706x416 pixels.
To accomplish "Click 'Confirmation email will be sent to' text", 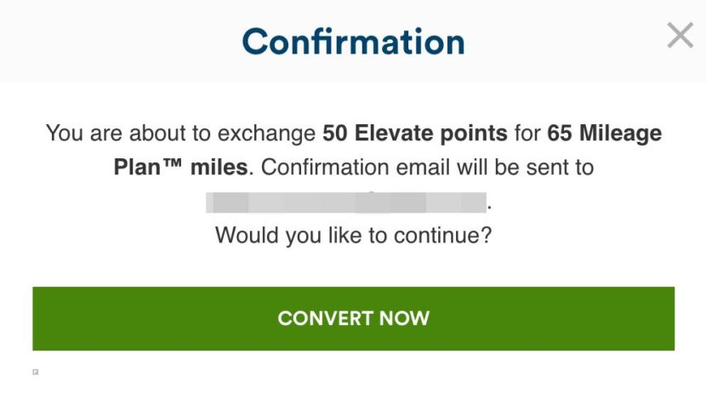I will point(427,167).
